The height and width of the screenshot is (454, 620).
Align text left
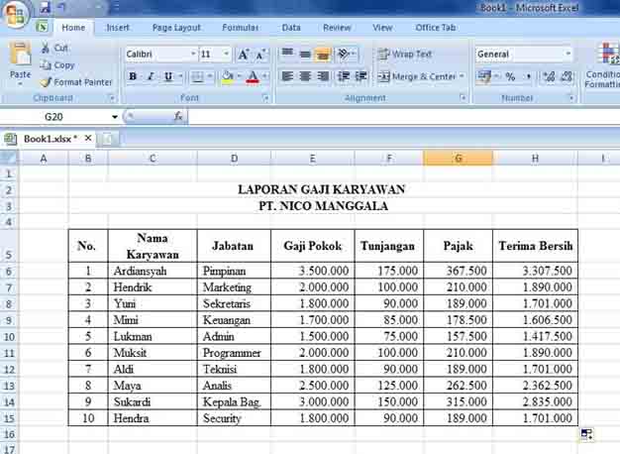pyautogui.click(x=287, y=76)
